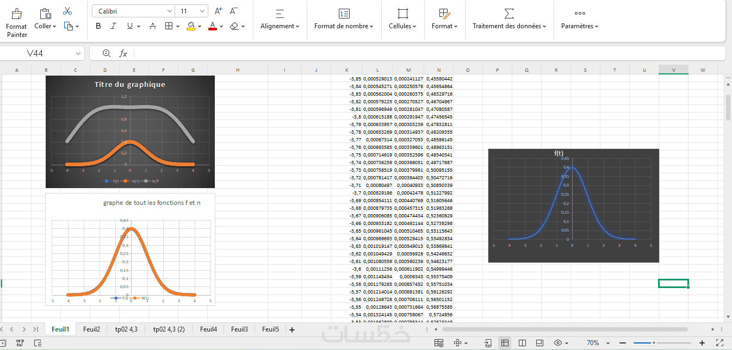This screenshot has height=350, width=732.
Task: Activate the Format Painter tool
Action: 16,22
